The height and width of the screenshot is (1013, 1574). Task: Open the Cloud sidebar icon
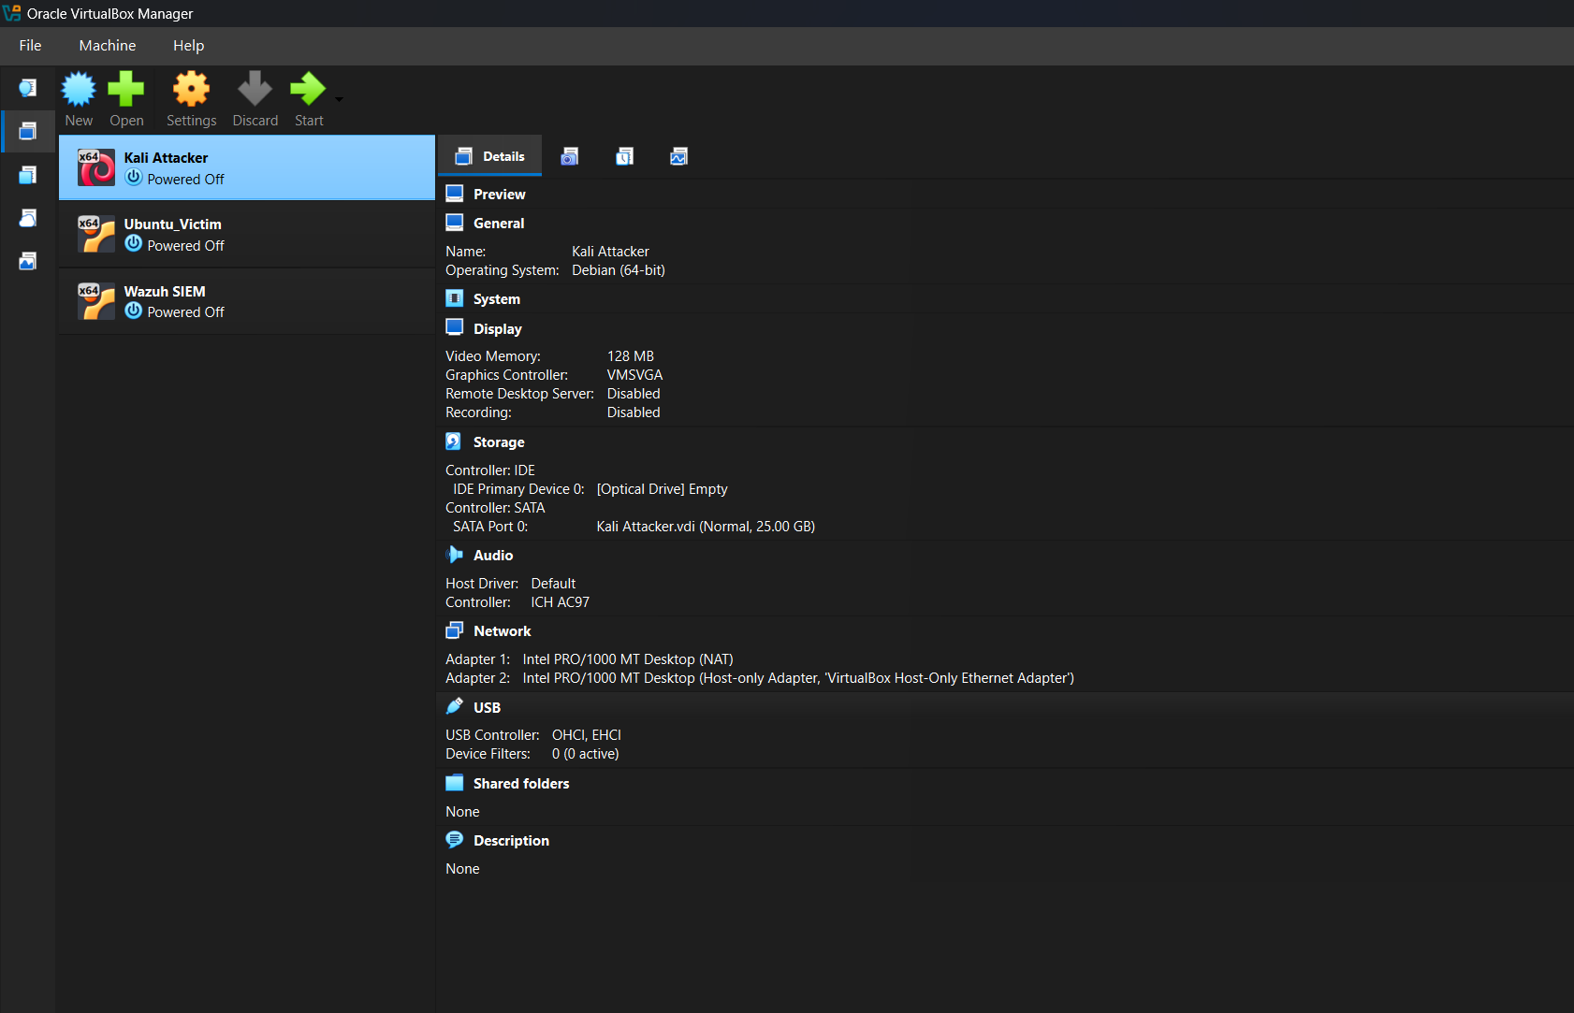pos(28,218)
